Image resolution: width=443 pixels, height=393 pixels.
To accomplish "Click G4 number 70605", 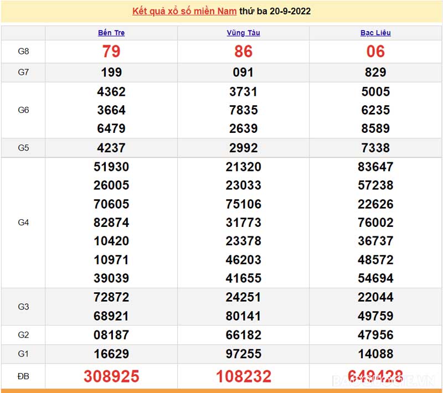I will point(111,204).
